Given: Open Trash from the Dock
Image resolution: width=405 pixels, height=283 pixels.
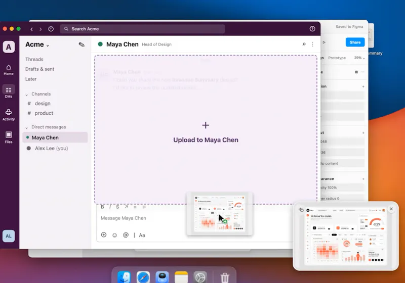Looking at the screenshot, I should click(225, 277).
